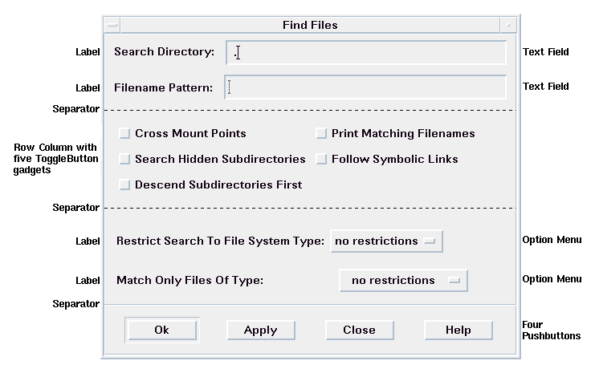Click the Apply button
Image resolution: width=595 pixels, height=373 pixels.
(260, 330)
